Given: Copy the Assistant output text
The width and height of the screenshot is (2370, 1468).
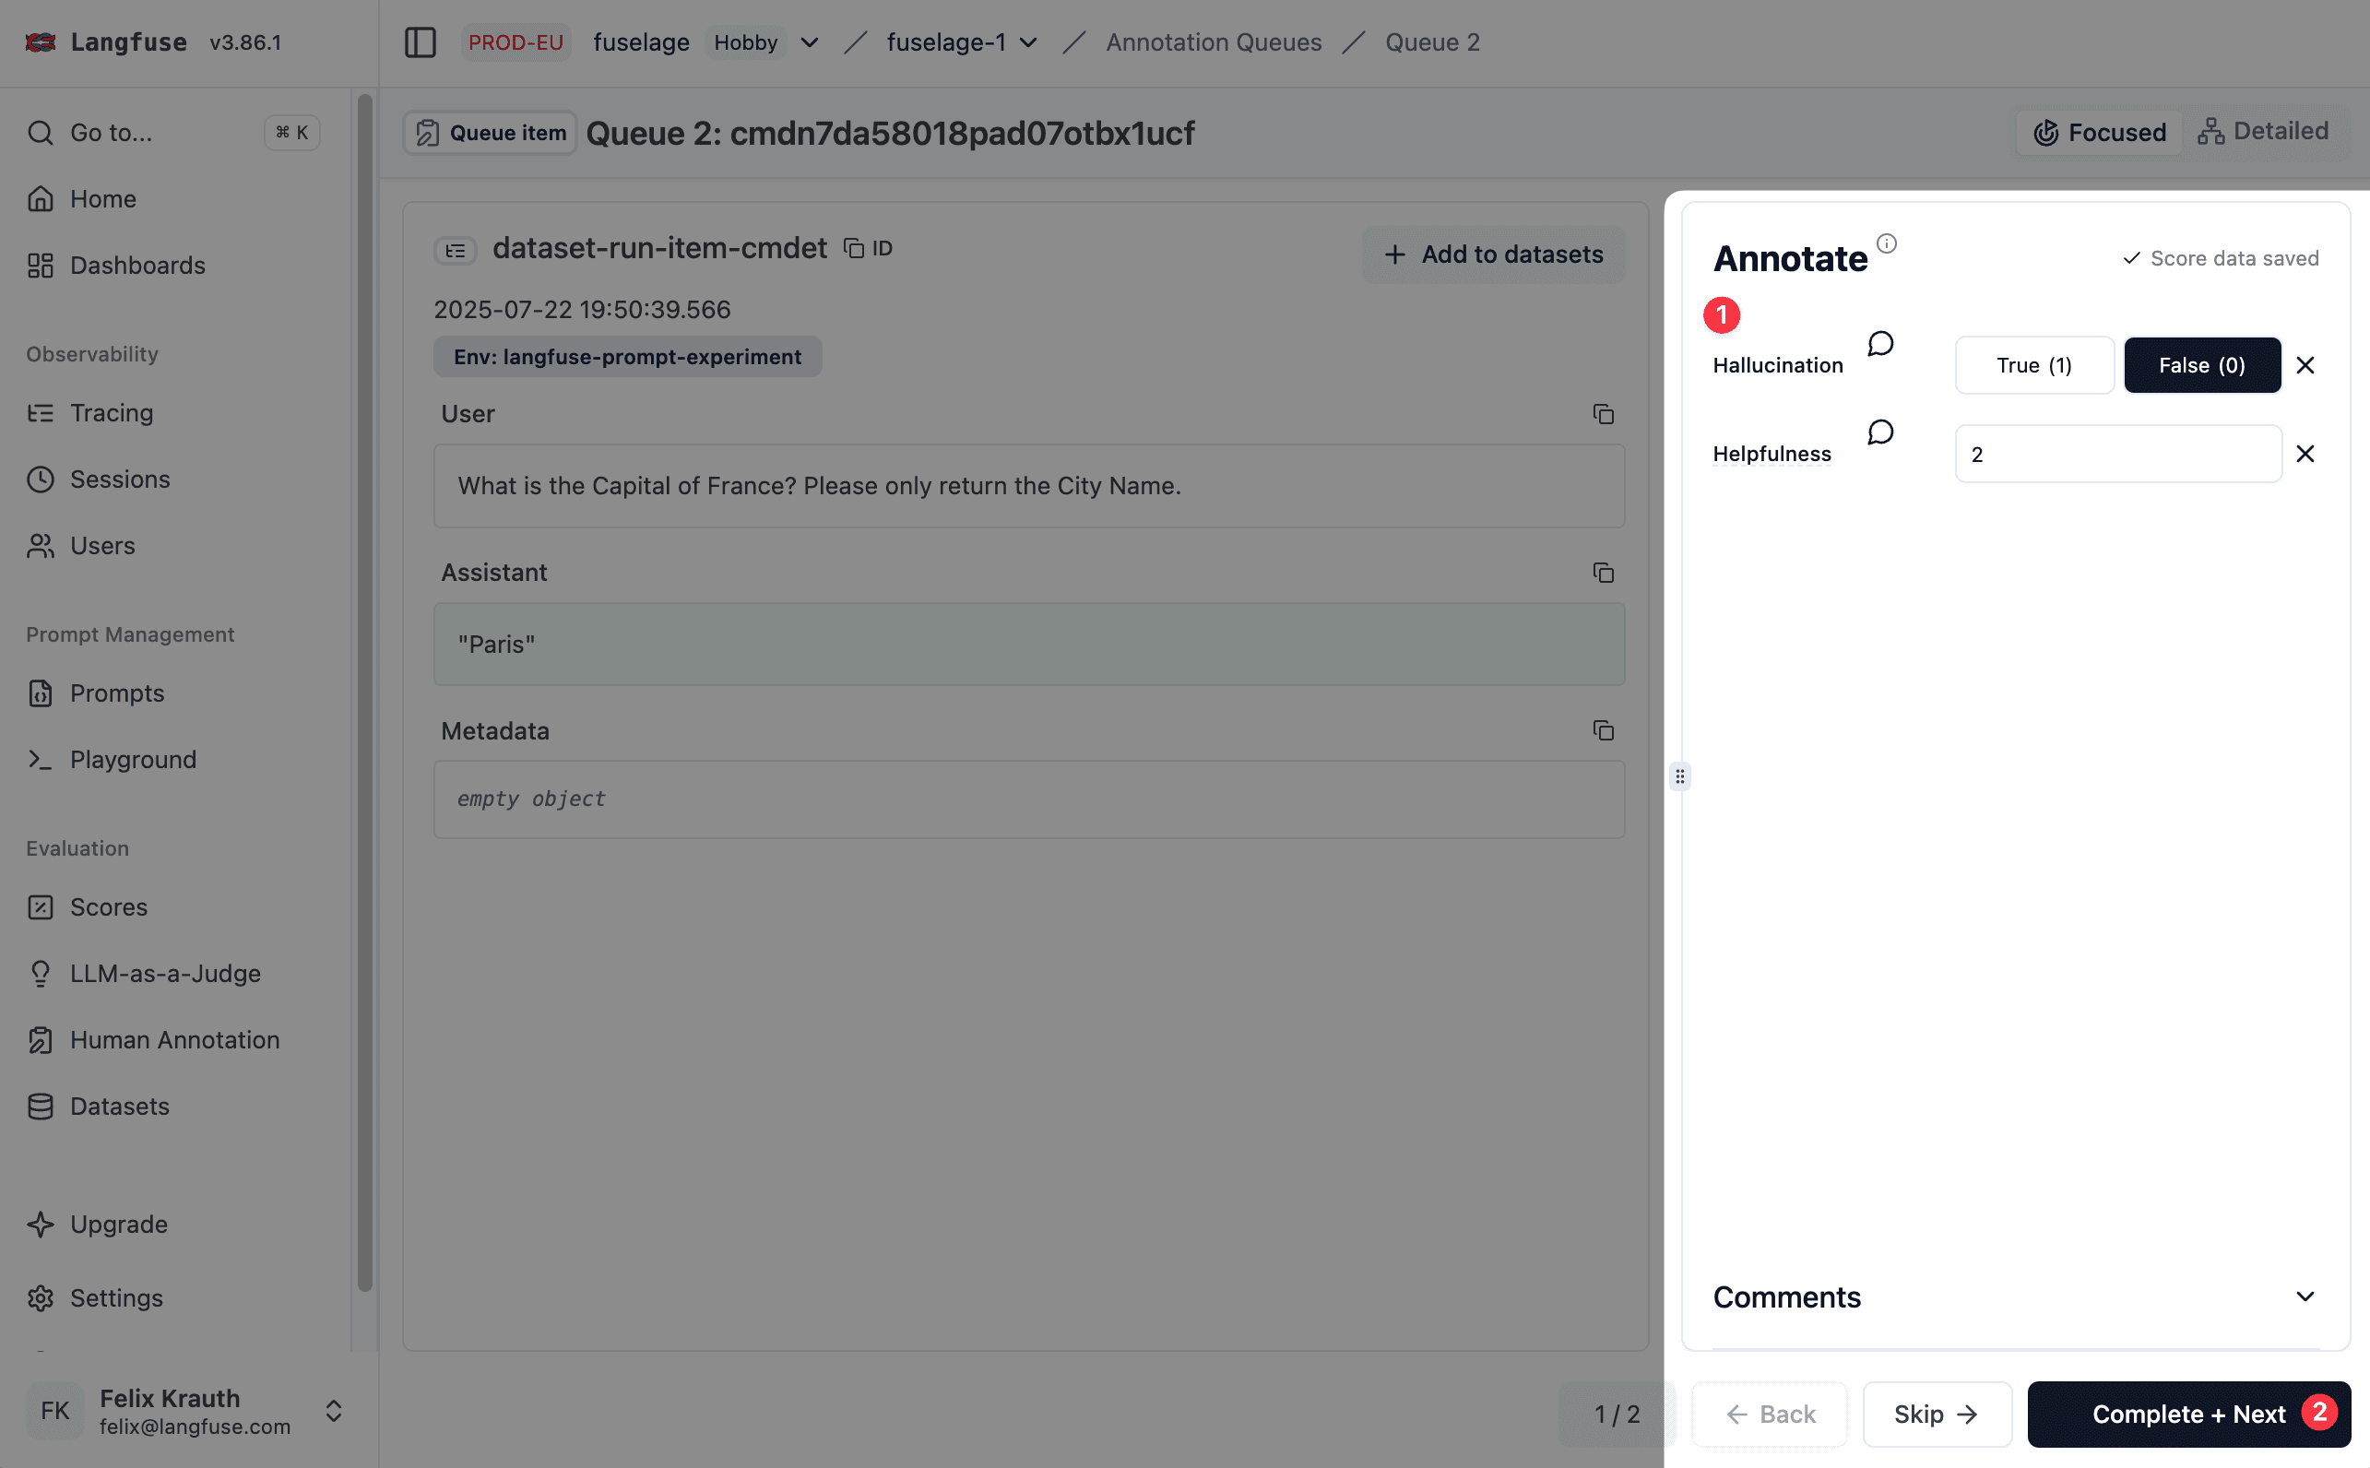Looking at the screenshot, I should 1602,573.
